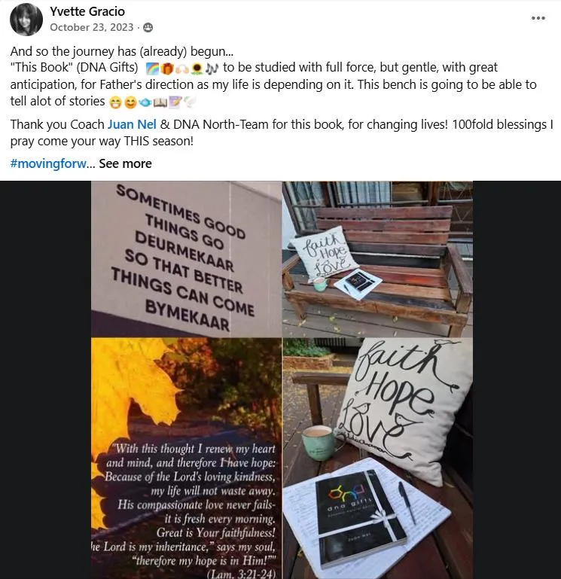The image size is (561, 579).
Task: Open the three-dots post options menu
Action: click(x=538, y=18)
